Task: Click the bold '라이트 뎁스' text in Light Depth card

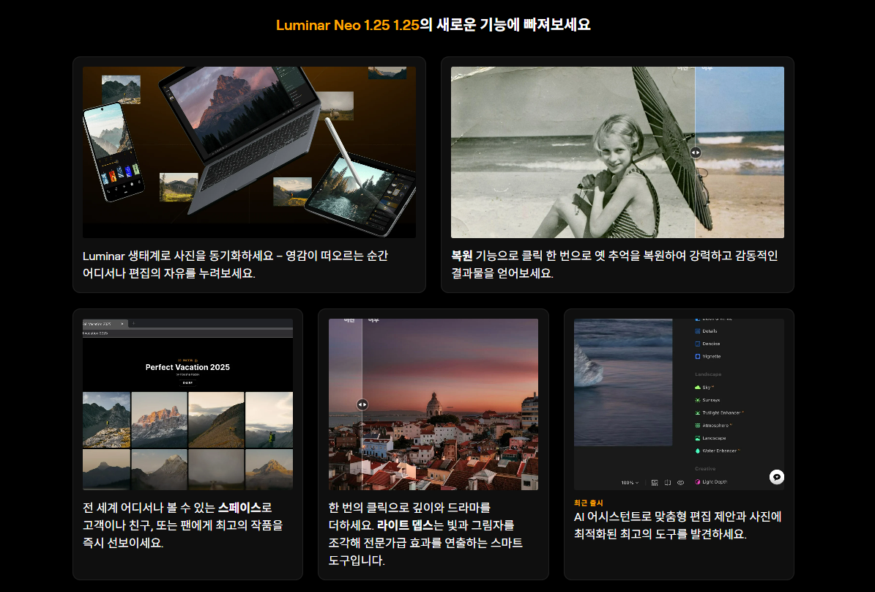Action: click(405, 525)
